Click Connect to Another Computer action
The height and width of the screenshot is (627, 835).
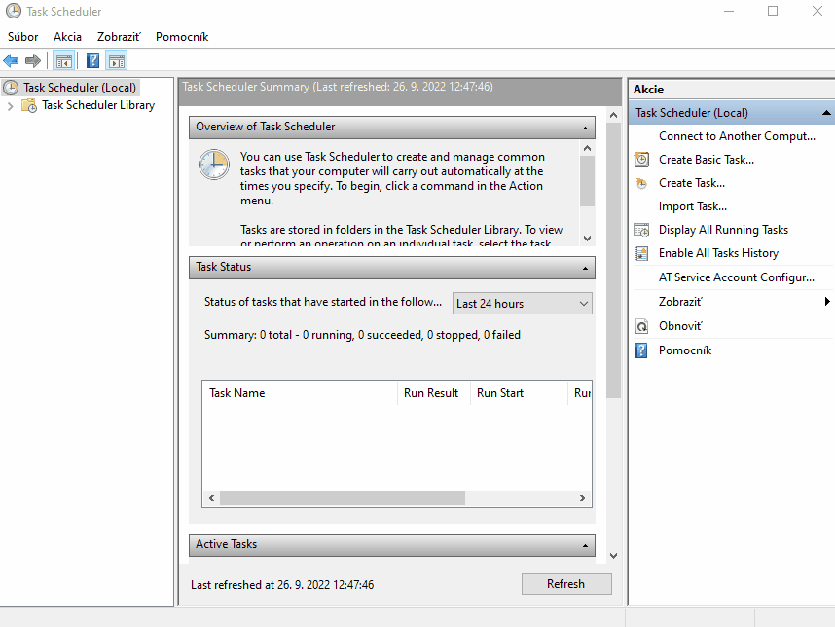click(x=737, y=136)
